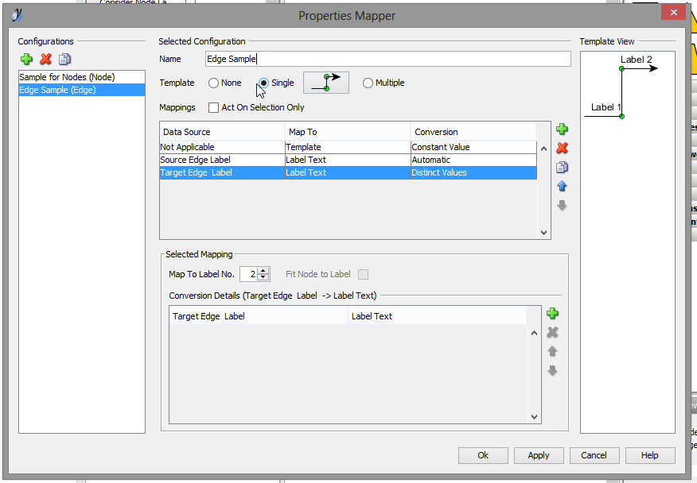Duplicate the selected configuration
697x483 pixels.
click(64, 59)
